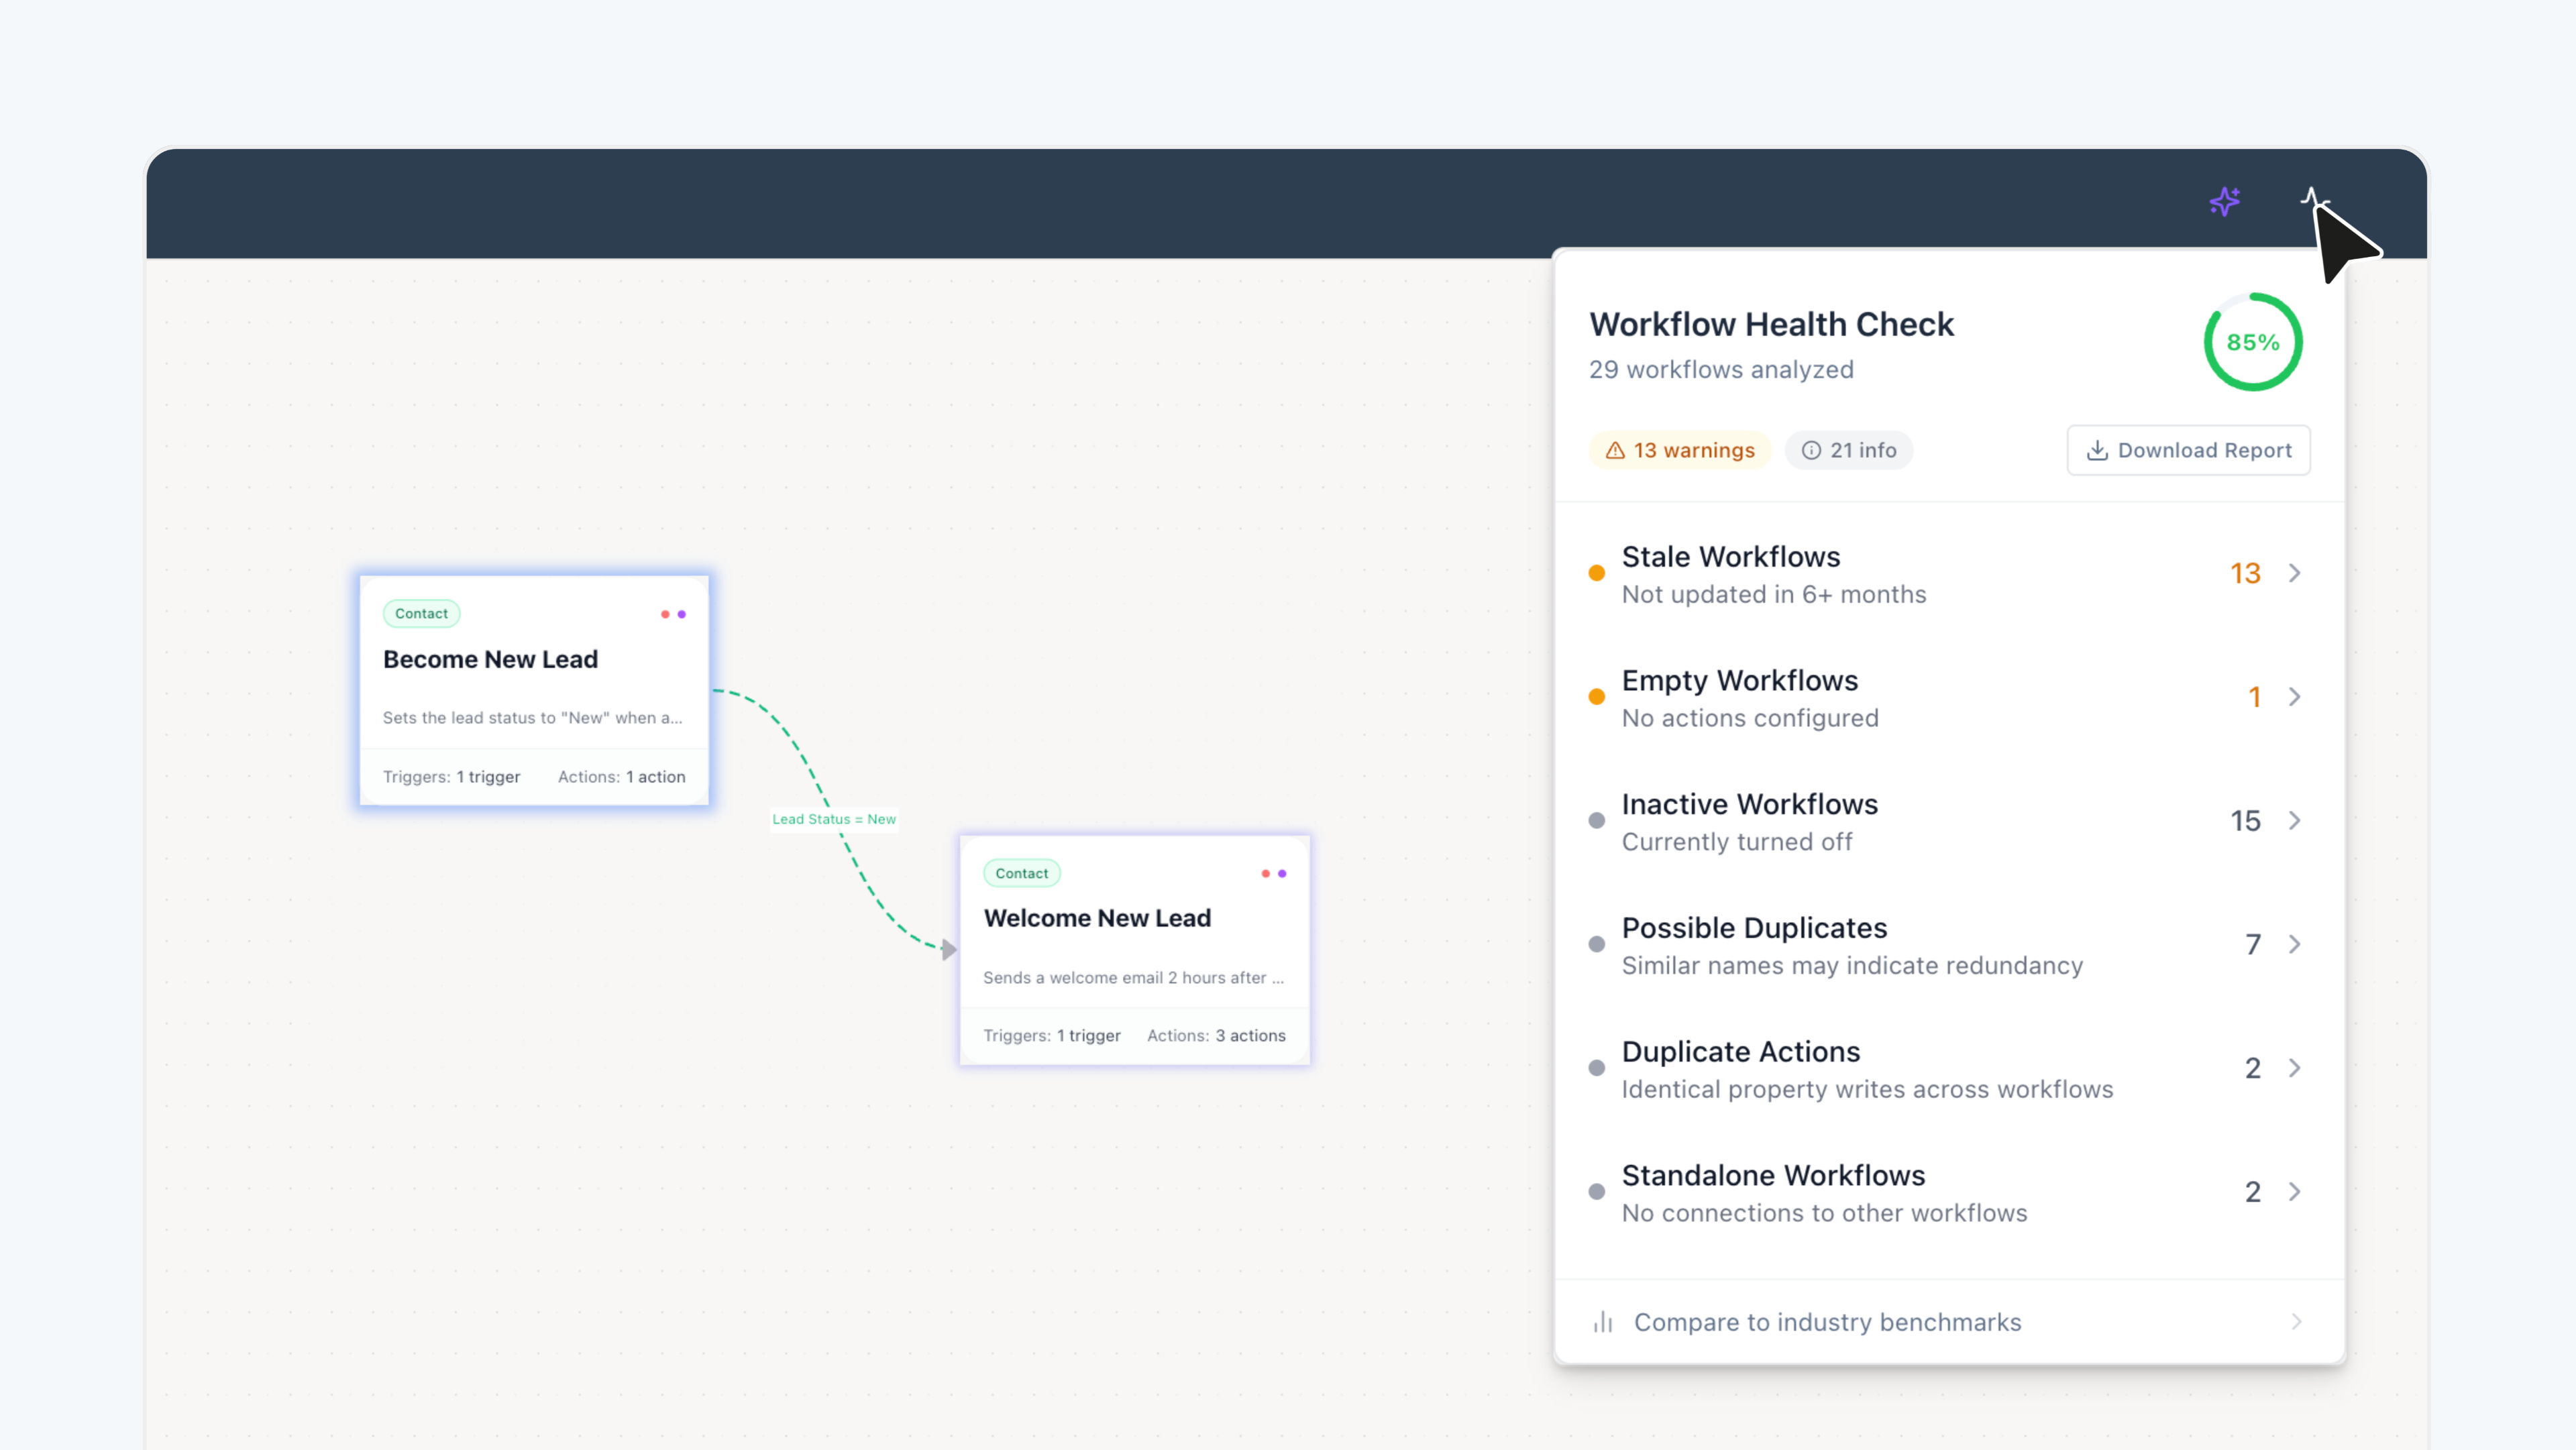Click the benchmarks row chevron
This screenshot has width=2576, height=1450.
pyautogui.click(x=2296, y=1322)
